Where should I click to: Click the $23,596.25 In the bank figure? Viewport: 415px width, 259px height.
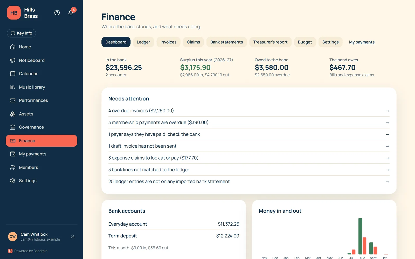click(124, 68)
